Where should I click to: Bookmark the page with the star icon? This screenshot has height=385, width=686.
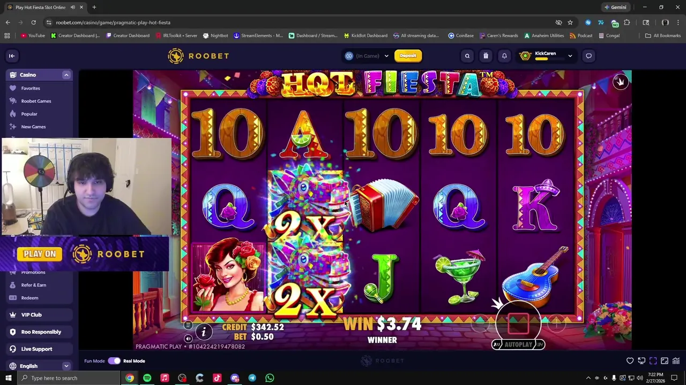pos(570,22)
